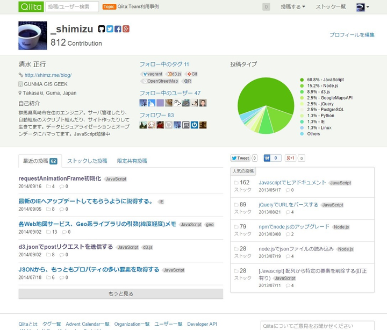Click the geo tag on map post

click(x=210, y=225)
